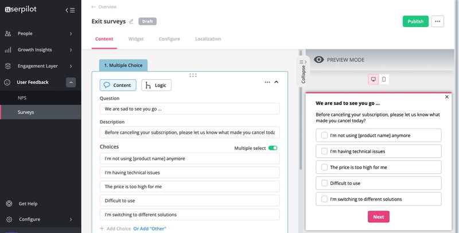
Task: Collapse the User Feedback section
Action: tap(71, 83)
